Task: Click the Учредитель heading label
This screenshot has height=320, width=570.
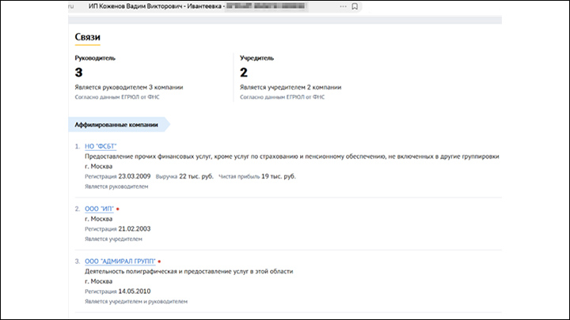Action: coord(257,58)
